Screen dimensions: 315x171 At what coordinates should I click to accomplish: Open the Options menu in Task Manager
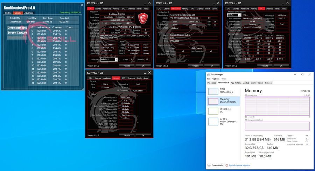coord(216,79)
